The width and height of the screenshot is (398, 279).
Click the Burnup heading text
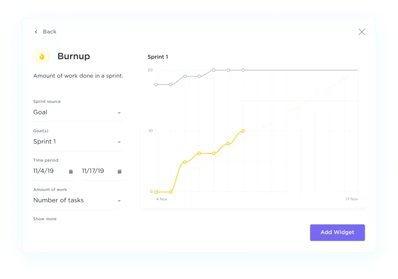[74, 56]
